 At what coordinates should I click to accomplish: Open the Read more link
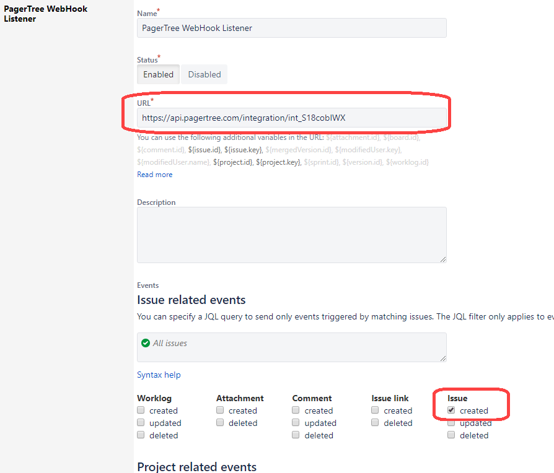click(154, 175)
